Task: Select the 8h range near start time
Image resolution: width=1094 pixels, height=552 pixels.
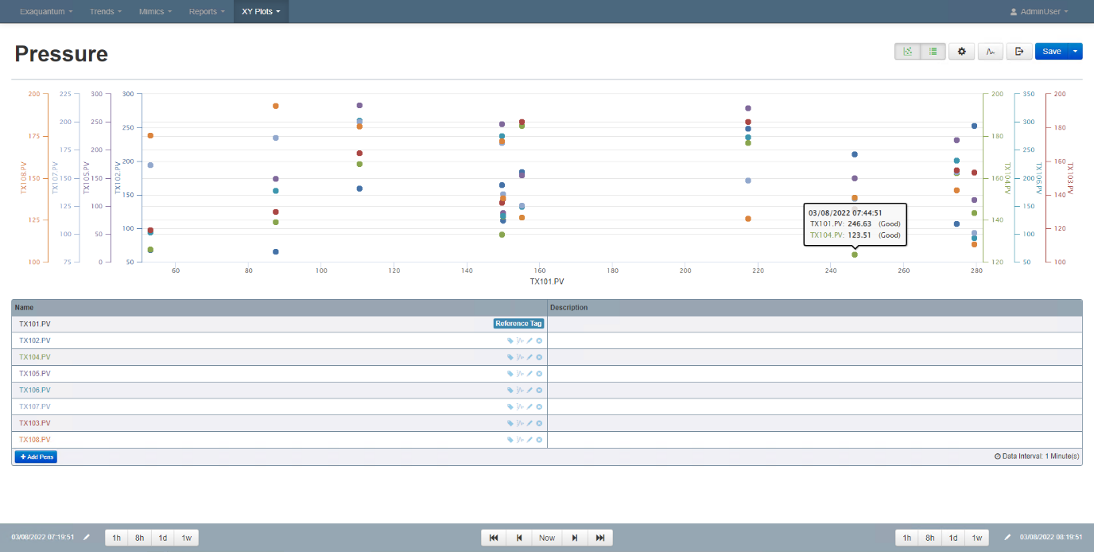Action: point(139,538)
